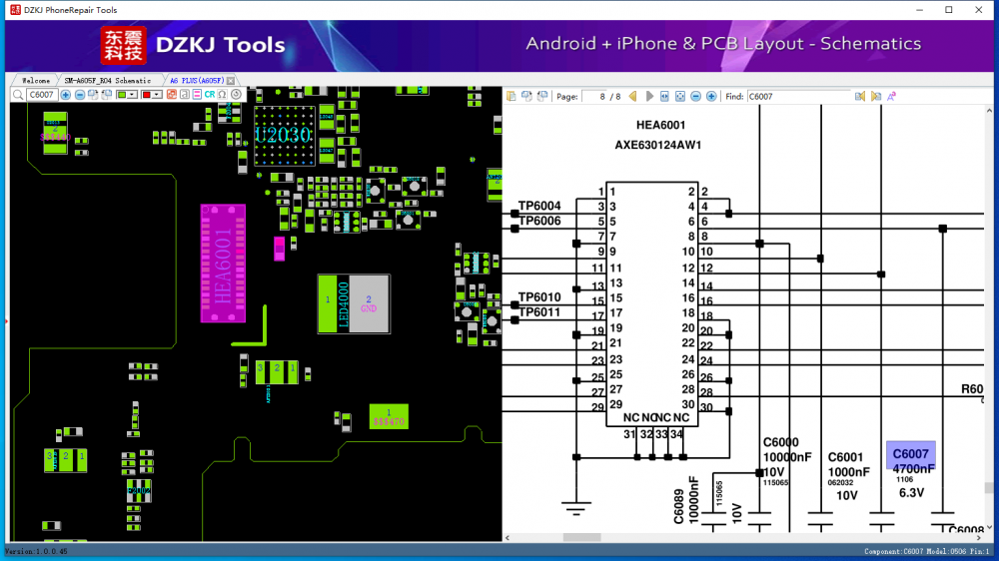Screen dimensions: 999x561
Task: Click fit page icon in schematic toolbar
Action: (680, 96)
